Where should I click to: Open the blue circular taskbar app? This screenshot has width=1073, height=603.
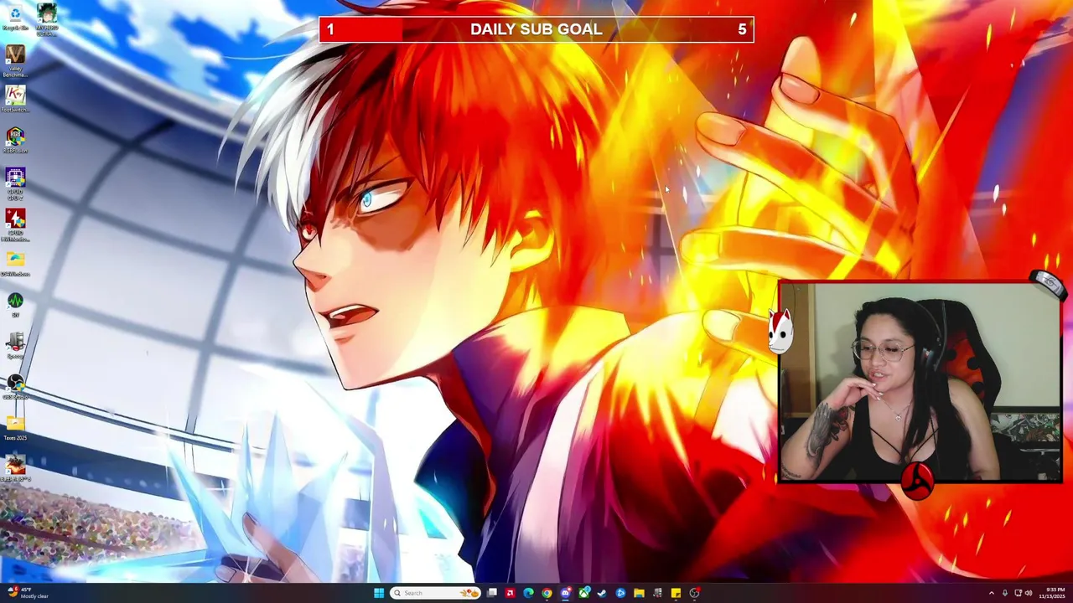point(620,593)
